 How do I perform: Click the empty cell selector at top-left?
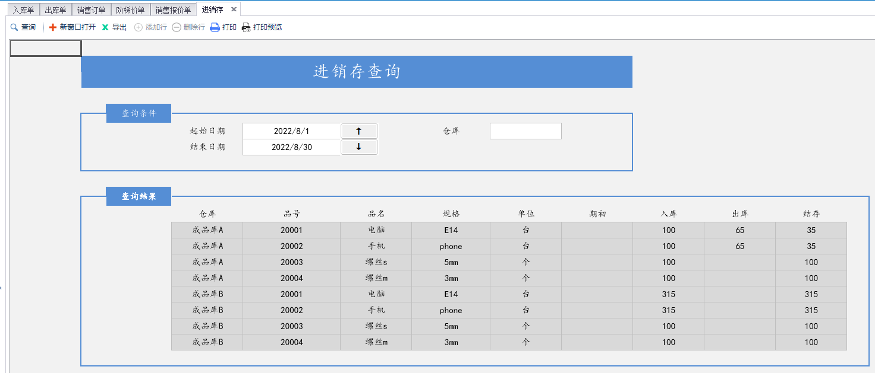pos(46,48)
